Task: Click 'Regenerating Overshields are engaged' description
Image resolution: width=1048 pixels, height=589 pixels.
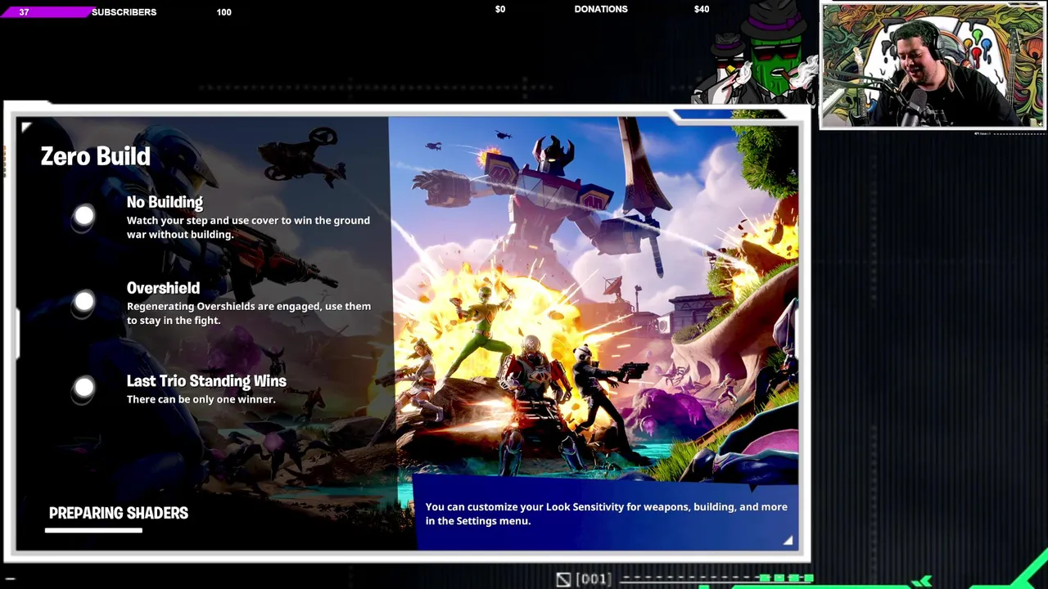Action: click(x=249, y=313)
